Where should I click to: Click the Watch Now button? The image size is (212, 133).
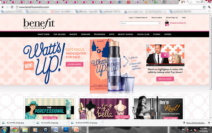coord(165,79)
